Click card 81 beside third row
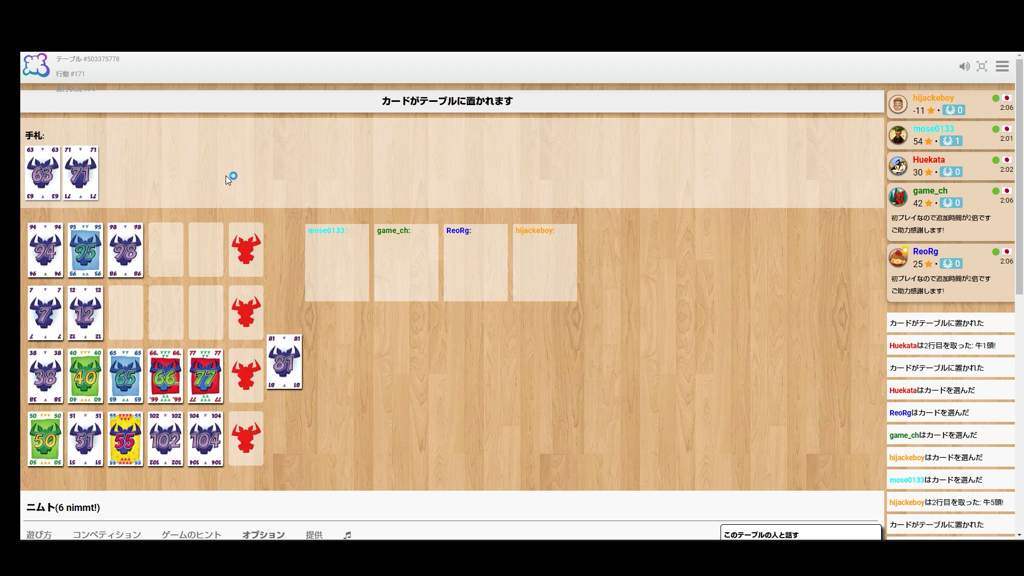Viewport: 1024px width, 576px height. pos(284,362)
